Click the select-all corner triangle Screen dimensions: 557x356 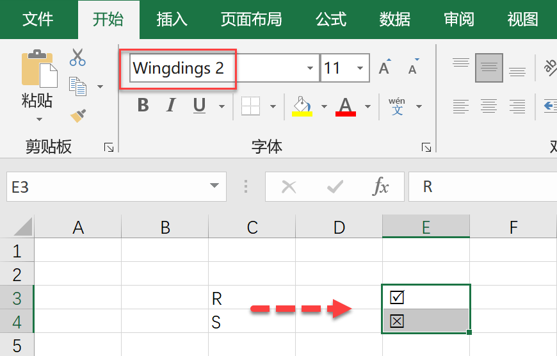click(x=24, y=226)
